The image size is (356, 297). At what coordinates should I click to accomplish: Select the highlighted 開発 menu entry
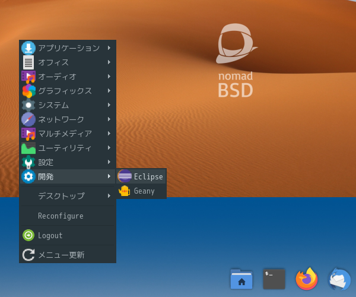68,176
